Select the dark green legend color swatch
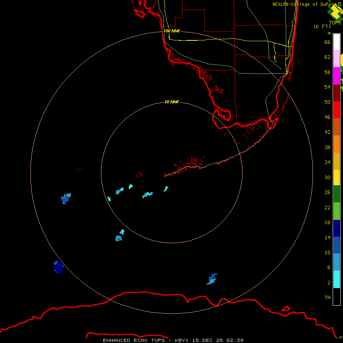343x343 pixels. pos(337,194)
